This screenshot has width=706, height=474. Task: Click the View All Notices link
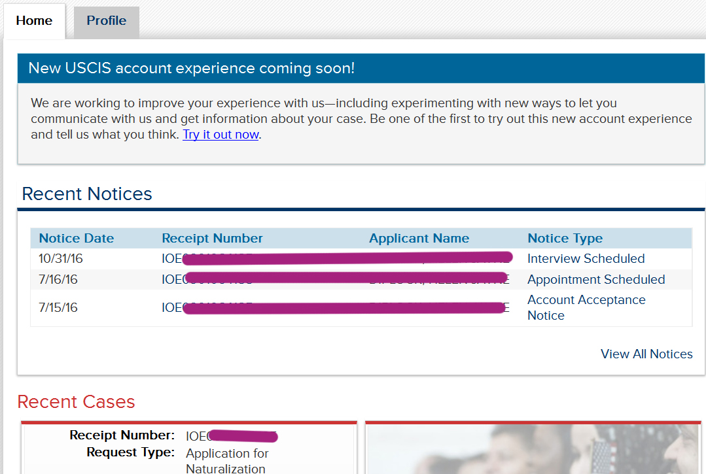point(646,354)
